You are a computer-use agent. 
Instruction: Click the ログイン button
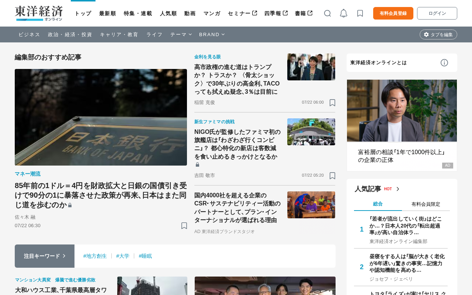[x=437, y=13]
